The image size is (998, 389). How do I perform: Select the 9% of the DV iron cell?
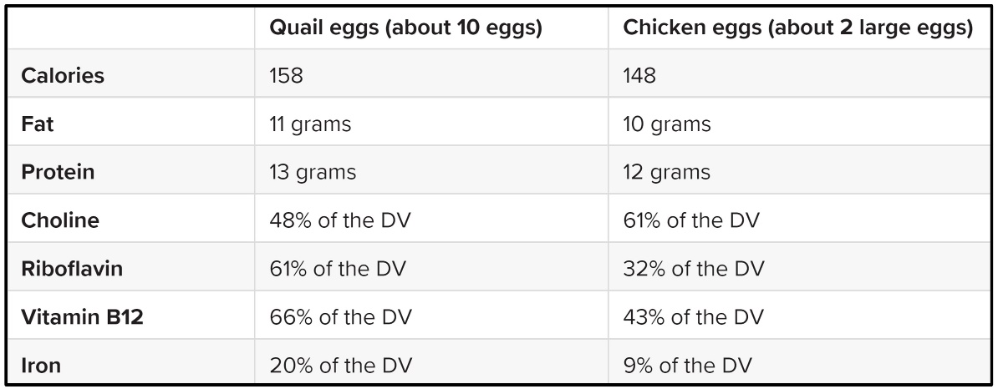tap(688, 366)
